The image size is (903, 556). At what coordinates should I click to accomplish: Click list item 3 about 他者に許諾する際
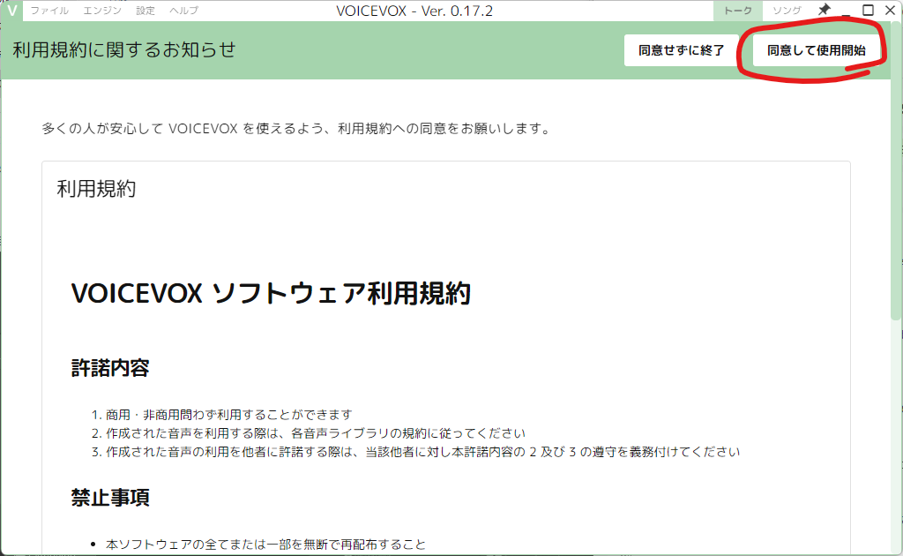coord(422,451)
